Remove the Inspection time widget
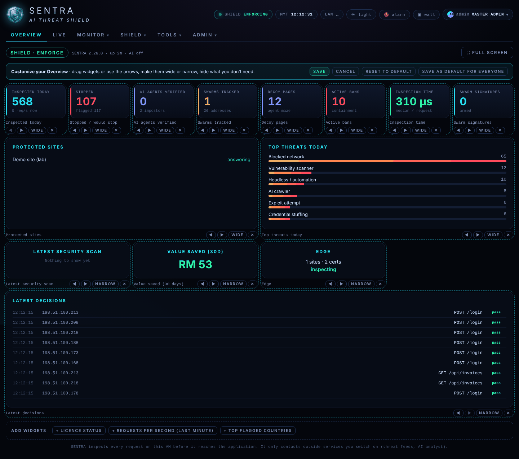Screen dimensions: 519x459 tap(436, 130)
